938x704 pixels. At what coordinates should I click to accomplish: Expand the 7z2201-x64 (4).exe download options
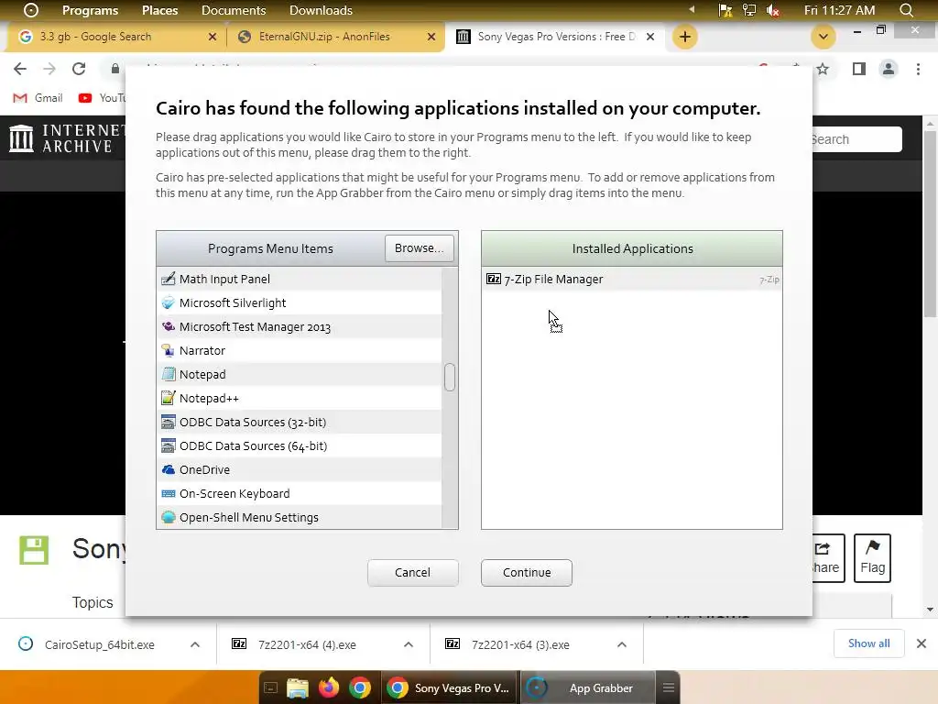pyautogui.click(x=409, y=644)
